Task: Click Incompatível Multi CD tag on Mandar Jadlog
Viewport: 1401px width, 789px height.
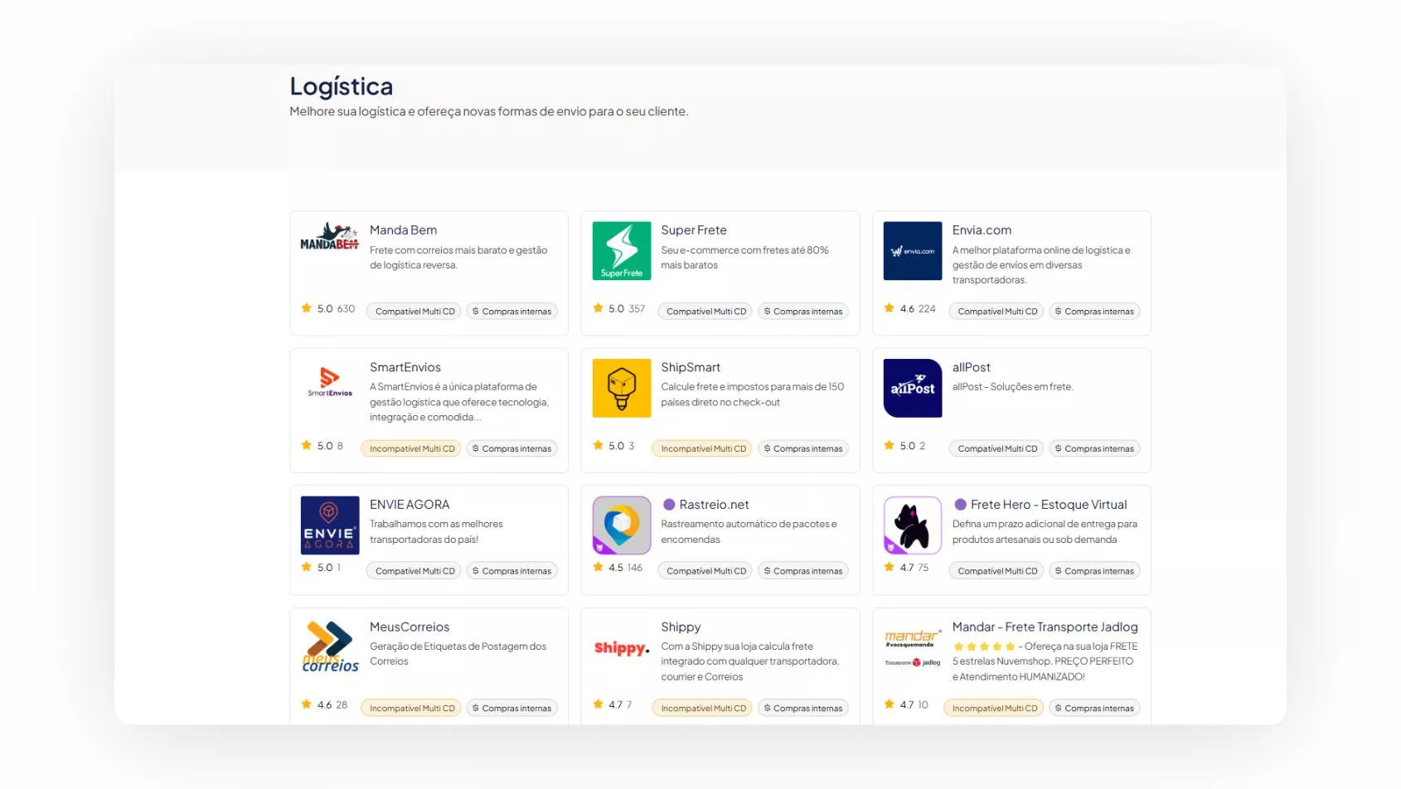Action: (995, 708)
